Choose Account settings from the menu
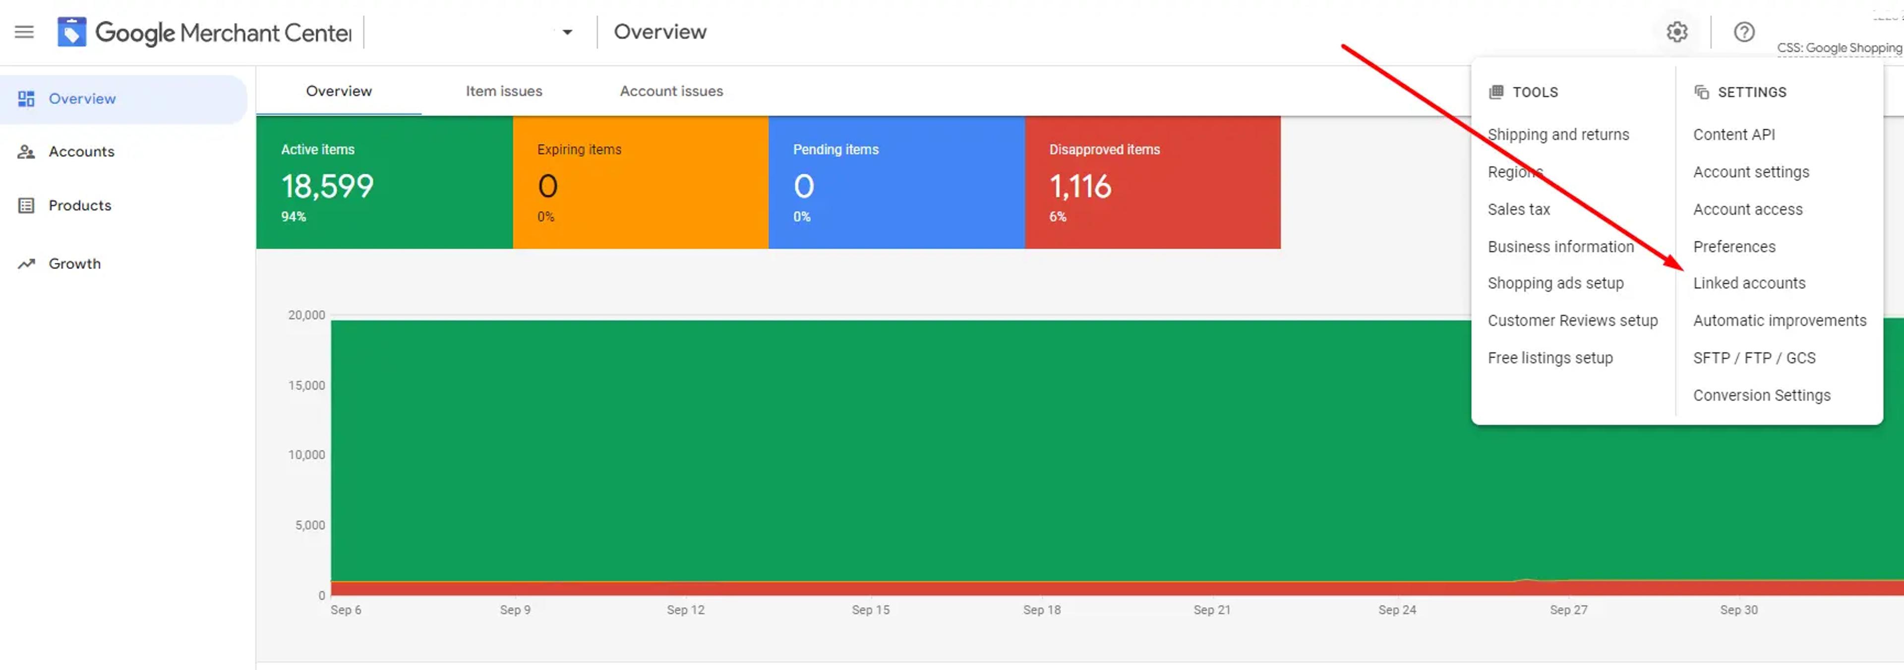Screen dimensions: 1904x670 [1751, 172]
